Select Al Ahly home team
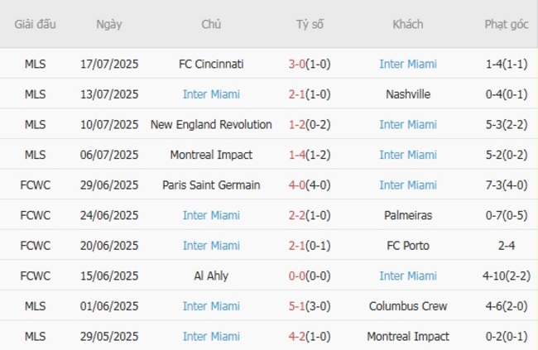The width and height of the screenshot is (538, 350). pyautogui.click(x=211, y=276)
